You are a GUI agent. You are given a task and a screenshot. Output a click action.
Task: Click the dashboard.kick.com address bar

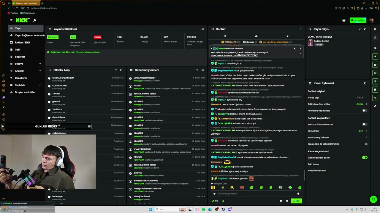click(44, 8)
